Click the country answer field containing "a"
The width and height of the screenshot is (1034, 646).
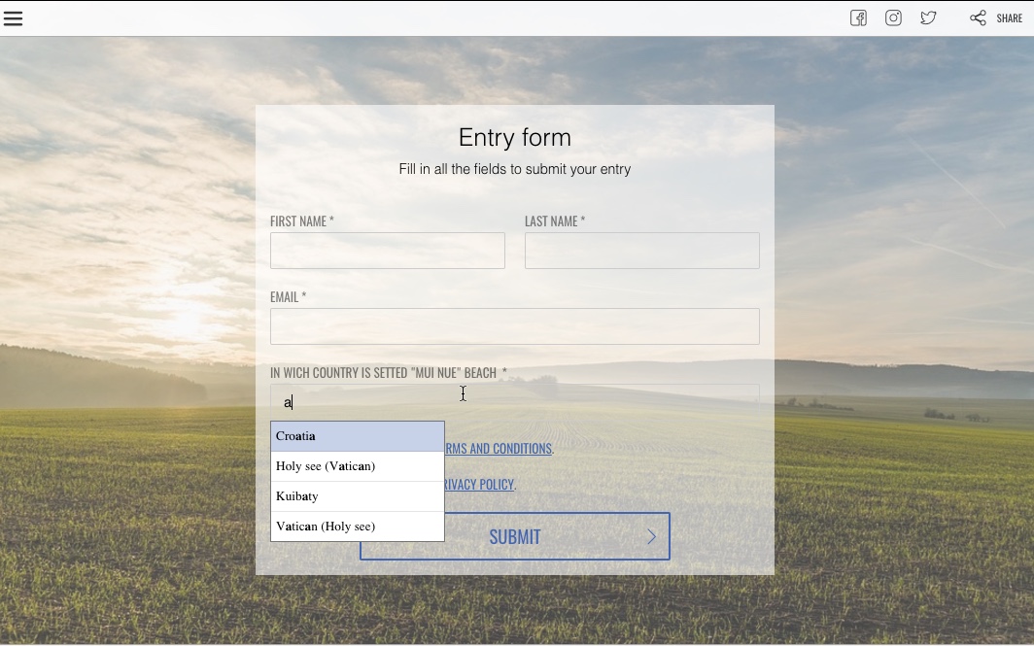click(583, 401)
